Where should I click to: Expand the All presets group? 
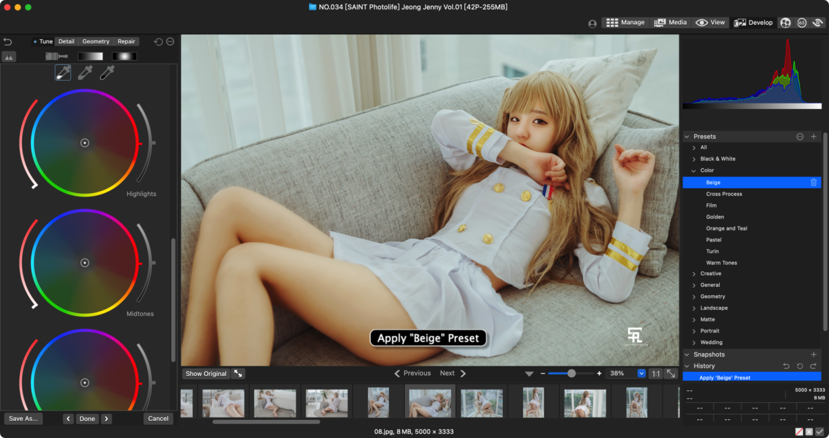click(694, 148)
